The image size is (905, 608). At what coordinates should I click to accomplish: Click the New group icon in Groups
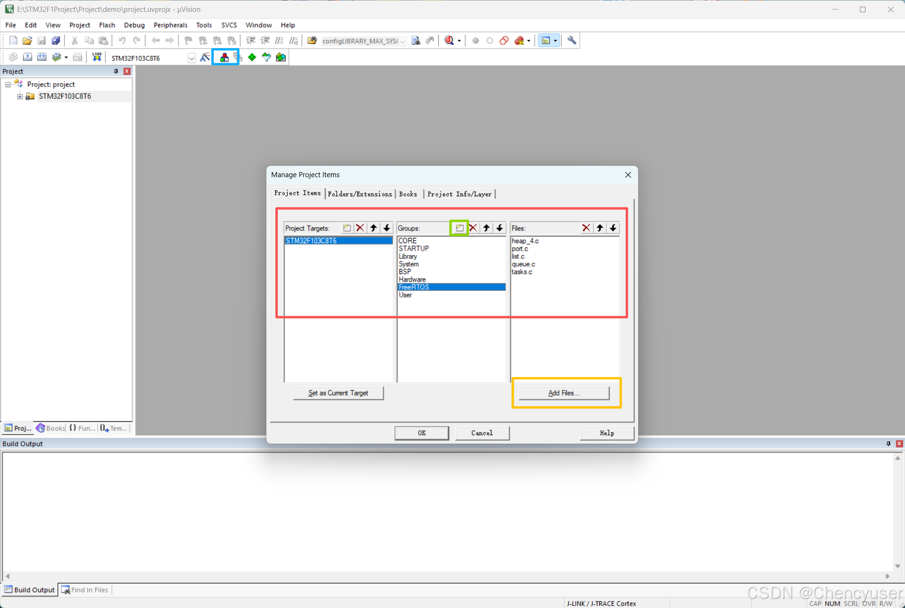click(460, 228)
